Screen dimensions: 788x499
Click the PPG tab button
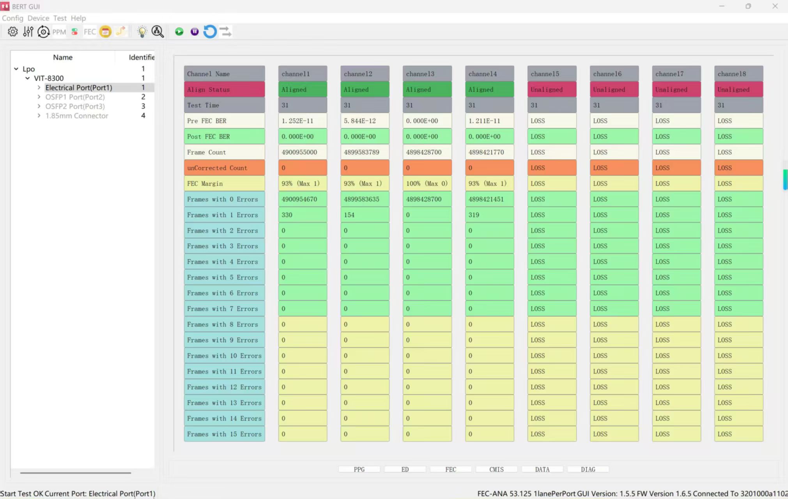[359, 469]
